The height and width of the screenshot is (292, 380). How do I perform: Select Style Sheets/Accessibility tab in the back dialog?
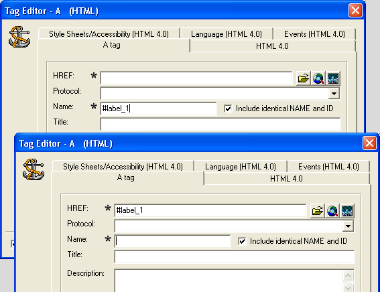click(109, 34)
